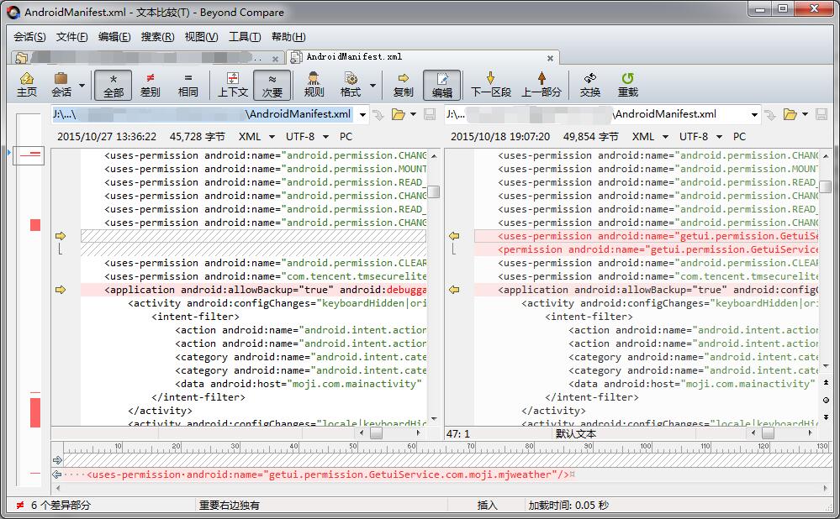This screenshot has width=840, height=519.
Task: Open the 编辑(E) menu
Action: pos(114,37)
